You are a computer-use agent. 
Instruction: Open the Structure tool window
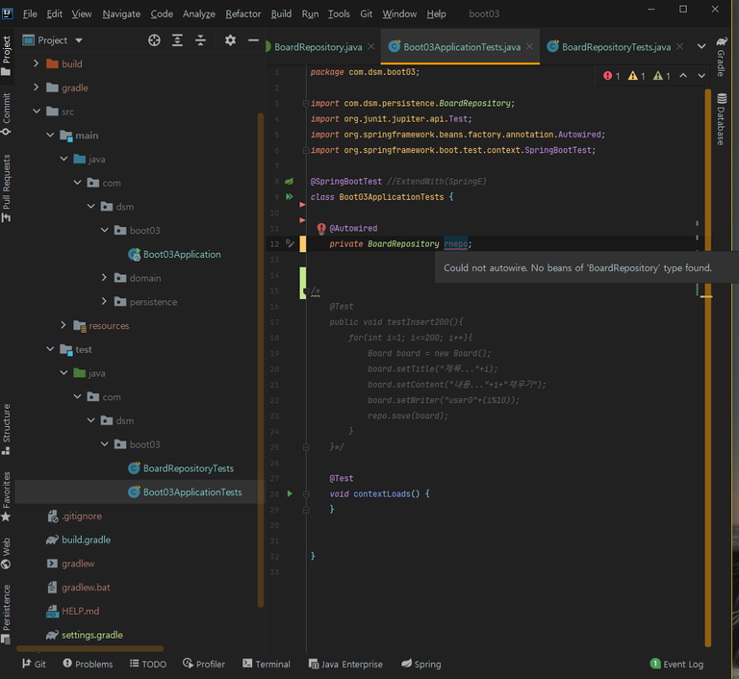pyautogui.click(x=7, y=429)
